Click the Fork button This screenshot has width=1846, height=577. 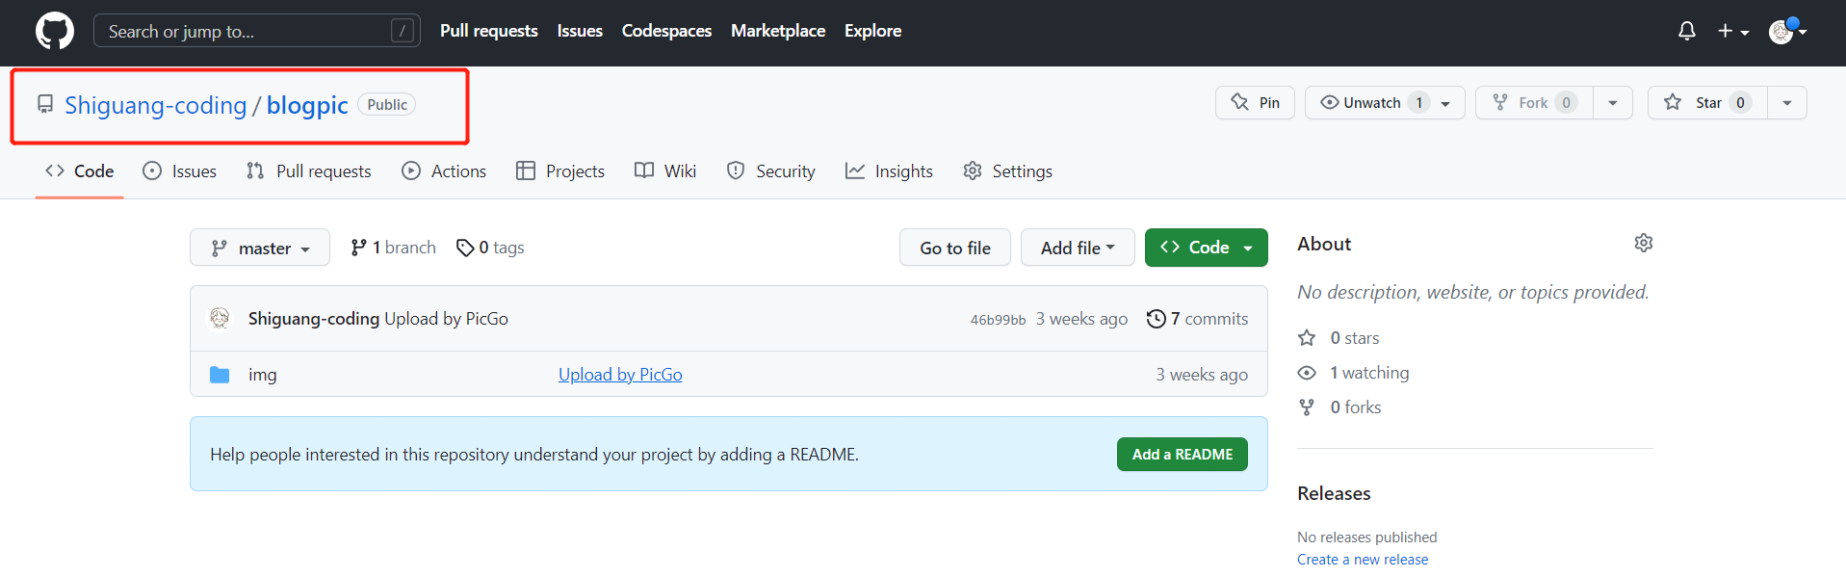(x=1534, y=103)
